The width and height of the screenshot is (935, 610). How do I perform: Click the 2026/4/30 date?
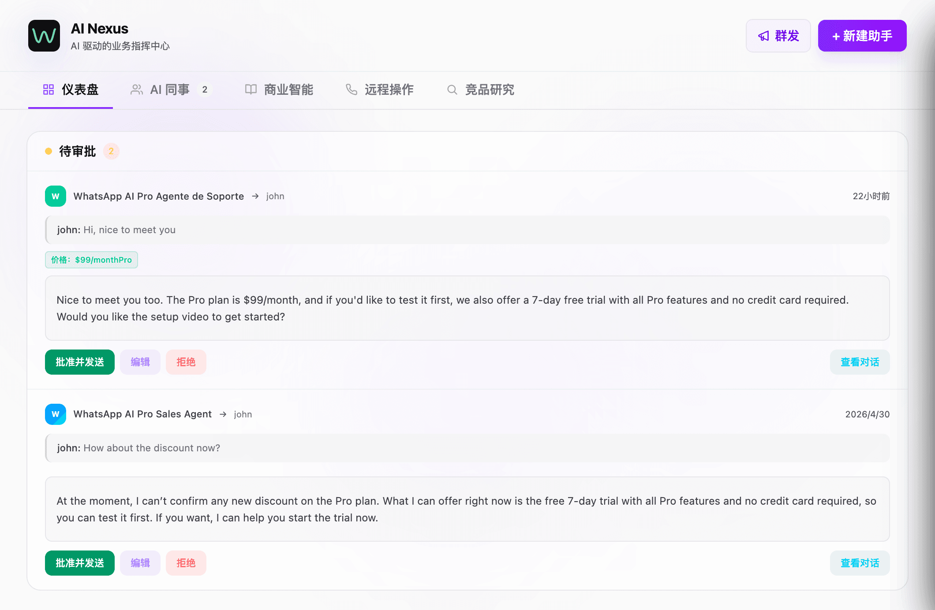click(x=868, y=414)
